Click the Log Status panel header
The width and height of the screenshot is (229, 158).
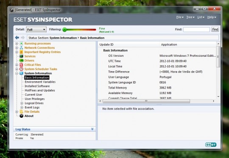pos(55,129)
